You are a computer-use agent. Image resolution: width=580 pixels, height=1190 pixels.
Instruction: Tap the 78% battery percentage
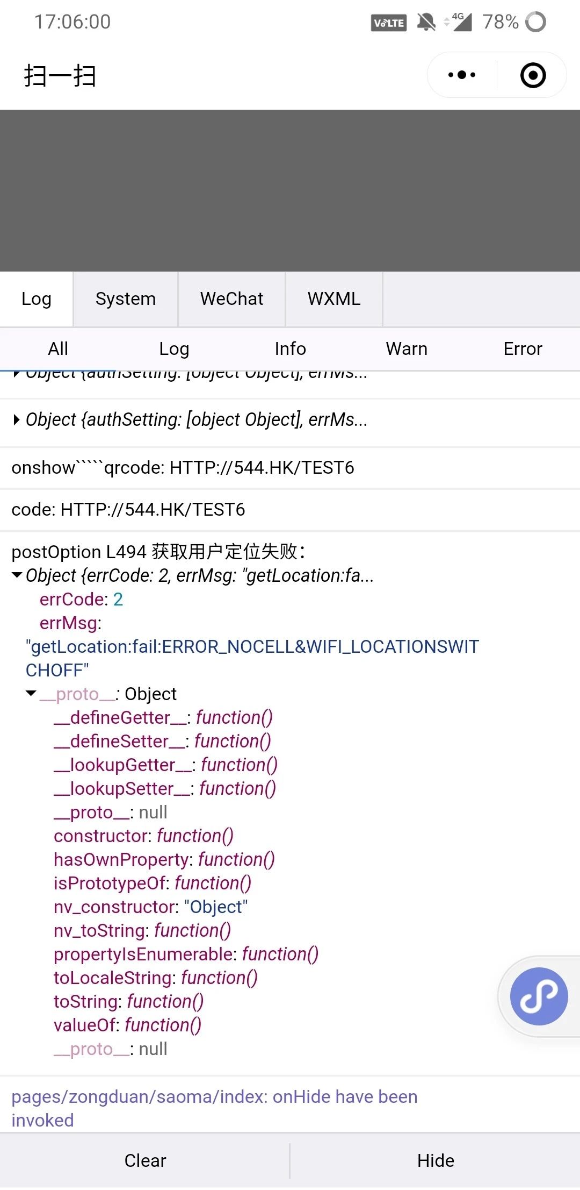point(501,22)
